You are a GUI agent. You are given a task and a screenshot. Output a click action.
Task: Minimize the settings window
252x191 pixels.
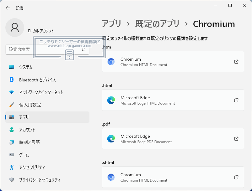pos(216,5)
